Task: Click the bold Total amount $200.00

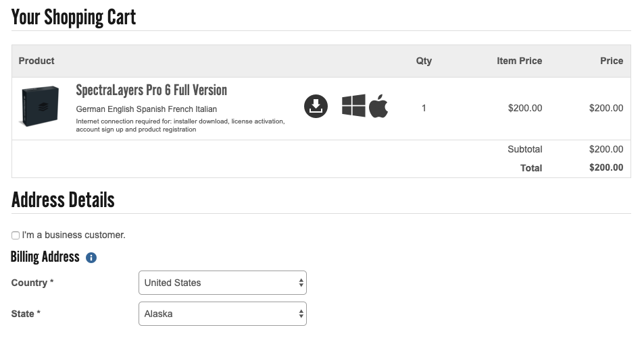Action: 606,168
